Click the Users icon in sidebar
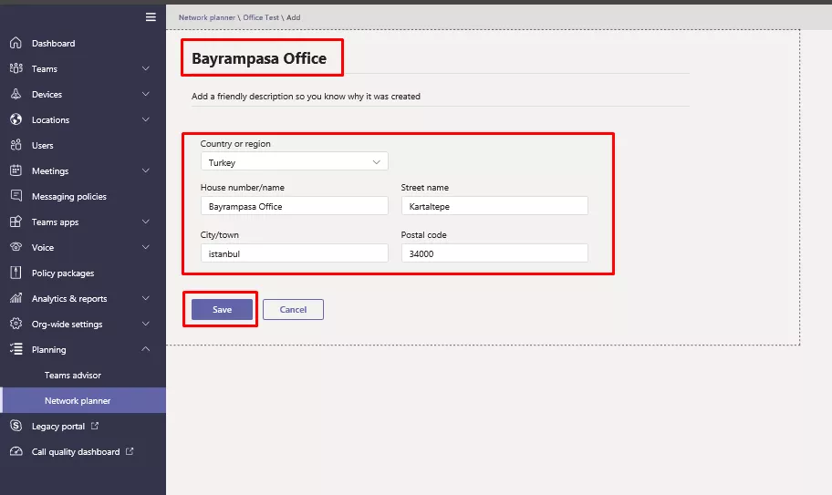832x495 pixels. pos(16,146)
